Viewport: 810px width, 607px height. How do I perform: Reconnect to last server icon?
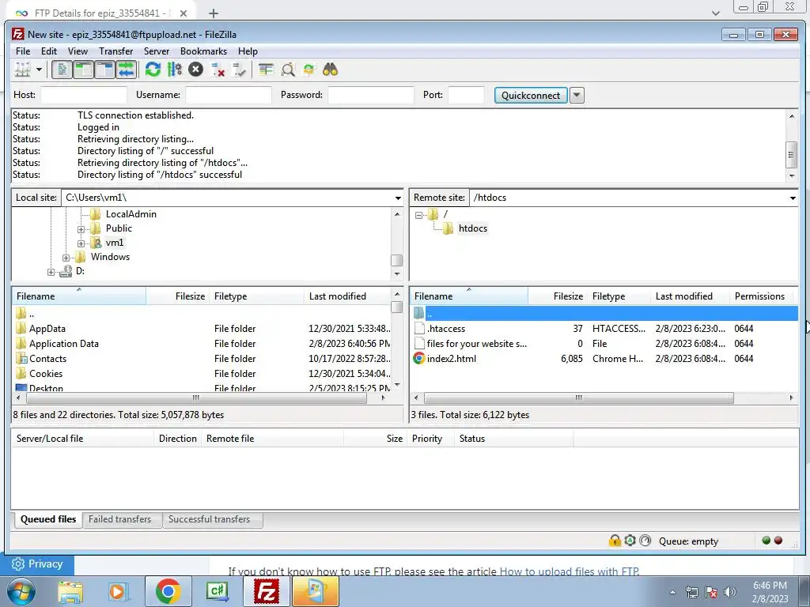click(239, 70)
